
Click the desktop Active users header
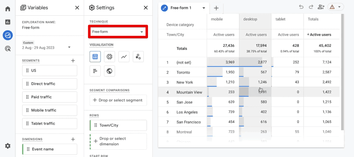tap(256, 35)
